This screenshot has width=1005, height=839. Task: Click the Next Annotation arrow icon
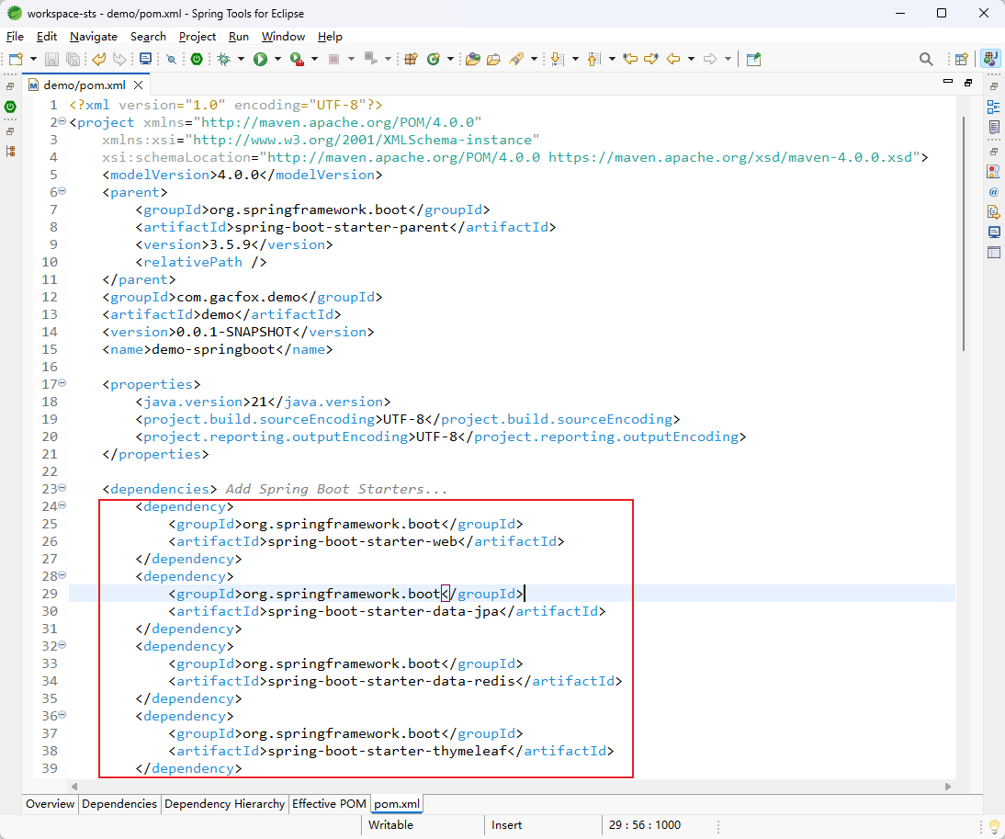557,59
